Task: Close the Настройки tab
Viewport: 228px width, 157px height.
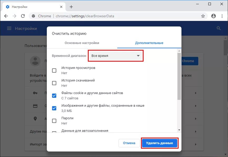Action: (61, 7)
